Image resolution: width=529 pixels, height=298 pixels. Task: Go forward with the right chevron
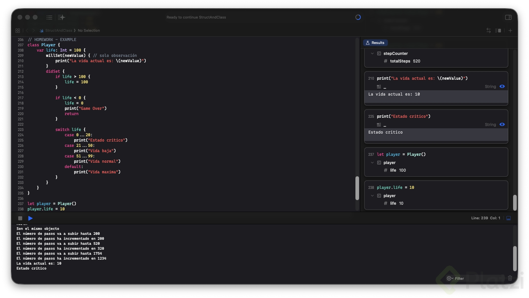pyautogui.click(x=33, y=30)
